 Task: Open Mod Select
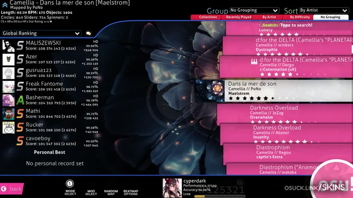coord(91,193)
